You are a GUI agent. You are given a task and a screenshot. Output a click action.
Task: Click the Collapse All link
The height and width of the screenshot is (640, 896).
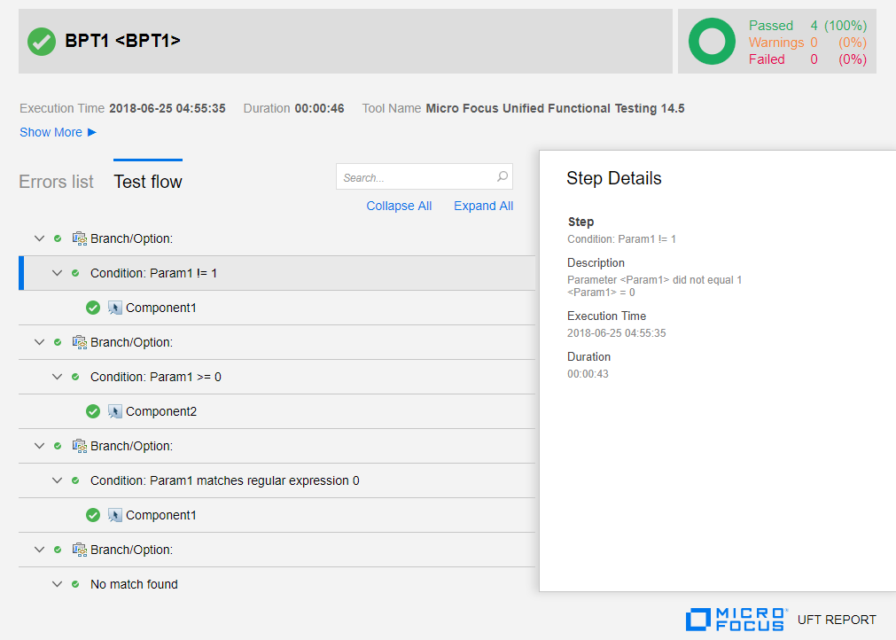399,206
